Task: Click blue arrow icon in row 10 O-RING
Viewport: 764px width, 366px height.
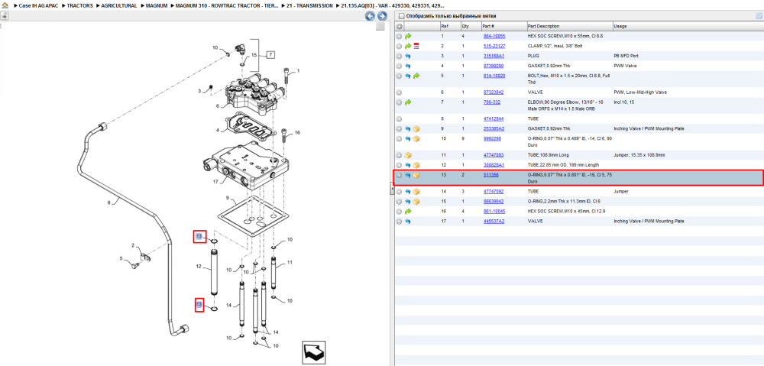Action: click(408, 139)
